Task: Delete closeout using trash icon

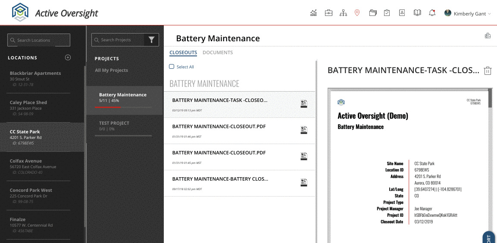Action: point(488,71)
